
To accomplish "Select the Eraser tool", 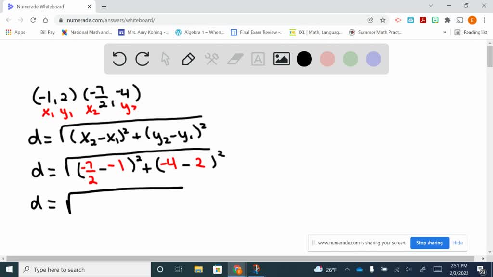I will pos(235,59).
